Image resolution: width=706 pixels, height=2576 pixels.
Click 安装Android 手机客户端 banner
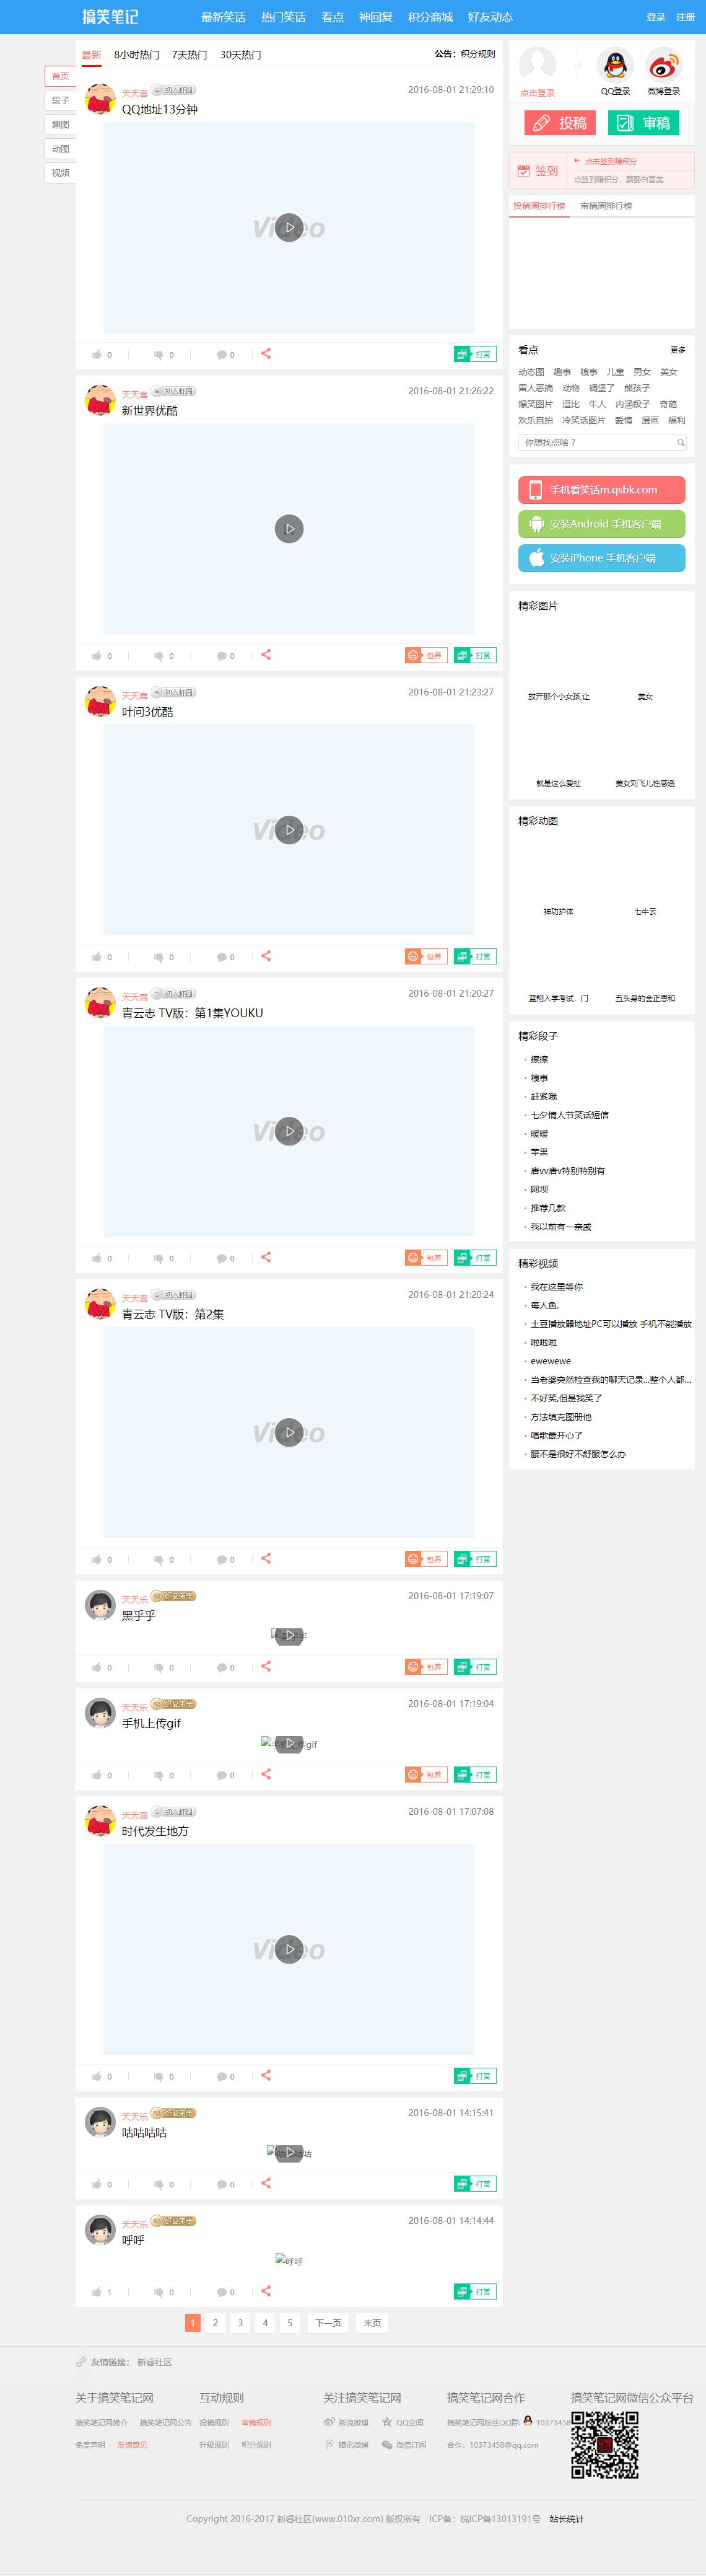[601, 524]
